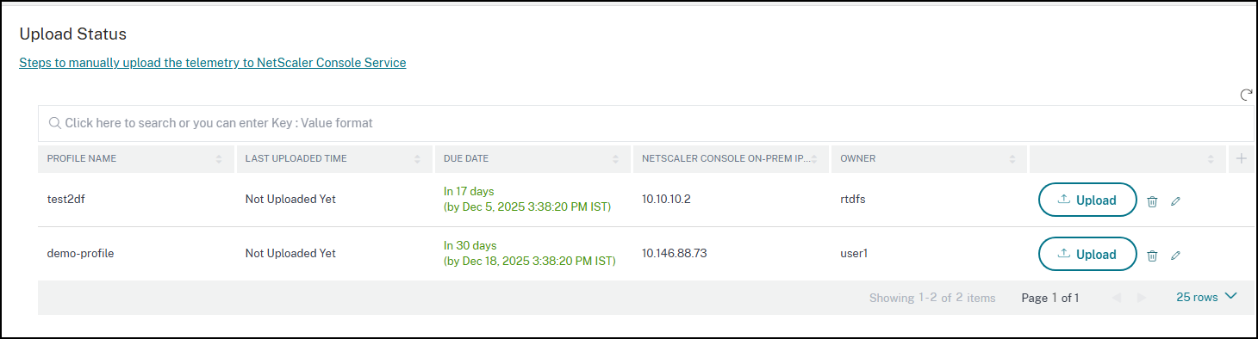Sort by Profile Name column arrows
The height and width of the screenshot is (339, 1258).
click(219, 159)
